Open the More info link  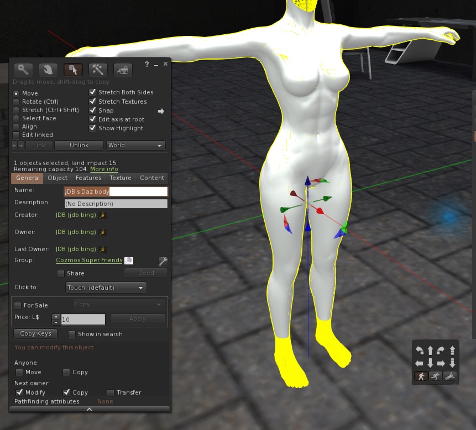(104, 169)
